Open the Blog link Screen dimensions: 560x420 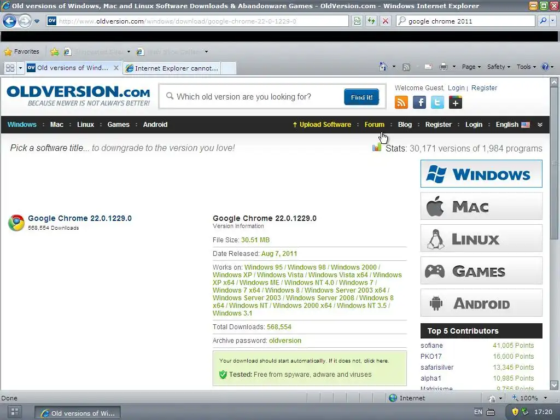pyautogui.click(x=405, y=125)
